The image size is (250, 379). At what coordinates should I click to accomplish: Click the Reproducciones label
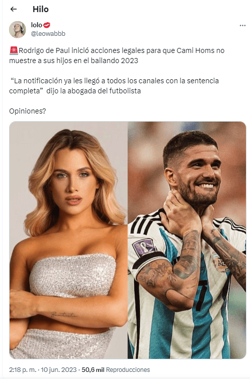(x=128, y=370)
